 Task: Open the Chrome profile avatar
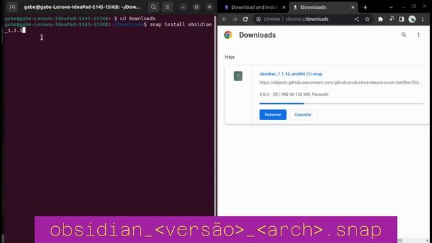point(412,19)
